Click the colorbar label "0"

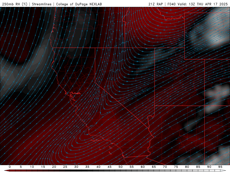click(x=10, y=167)
